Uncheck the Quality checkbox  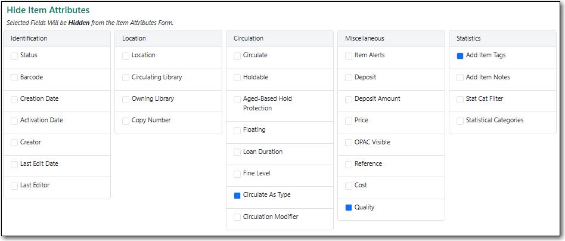[349, 208]
